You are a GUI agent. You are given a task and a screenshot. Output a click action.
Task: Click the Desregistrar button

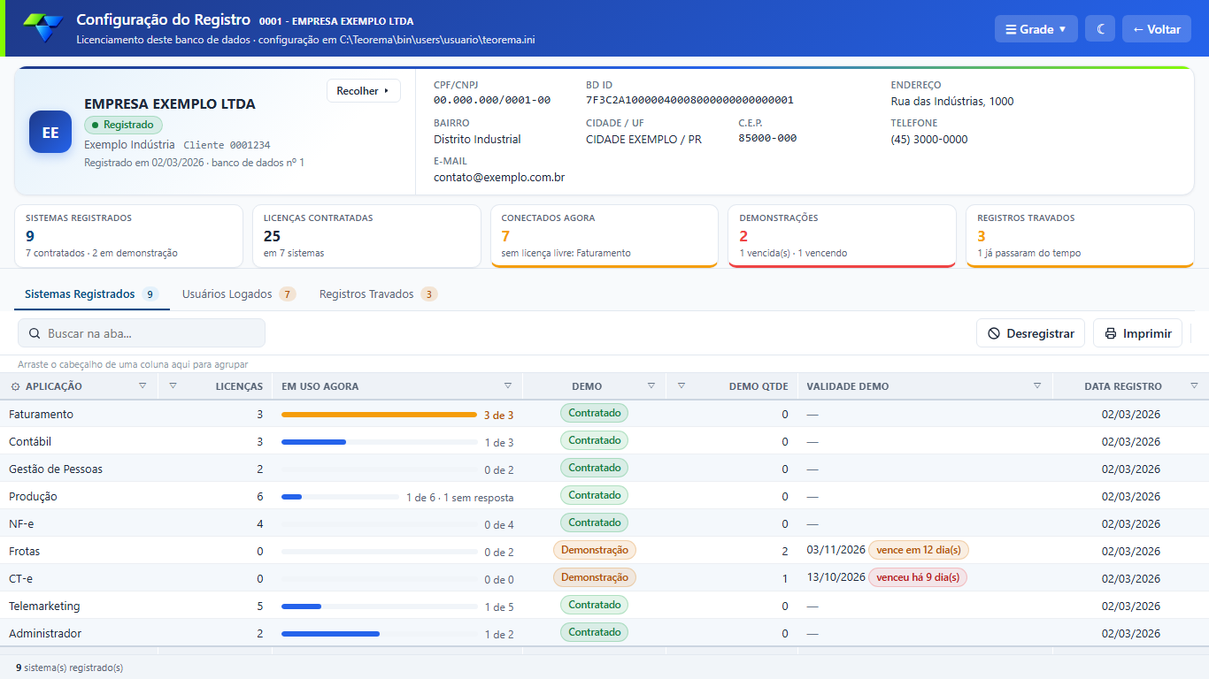[1030, 333]
